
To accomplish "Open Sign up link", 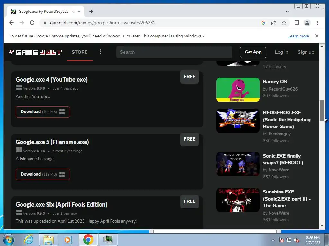I will pyautogui.click(x=306, y=52).
